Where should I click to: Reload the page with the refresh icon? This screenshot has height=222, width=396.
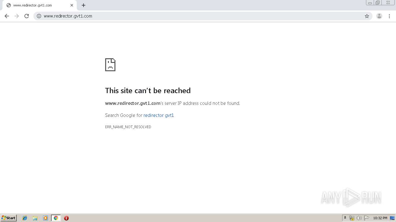27,16
